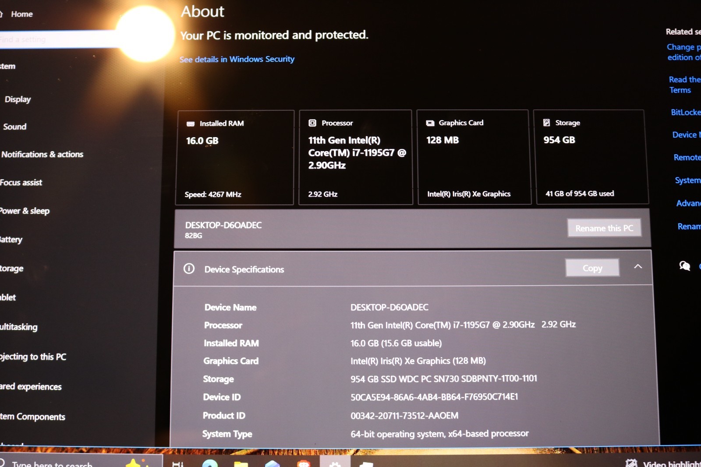Viewport: 701px width, 467px height.
Task: Open the Display settings page
Action: [18, 99]
